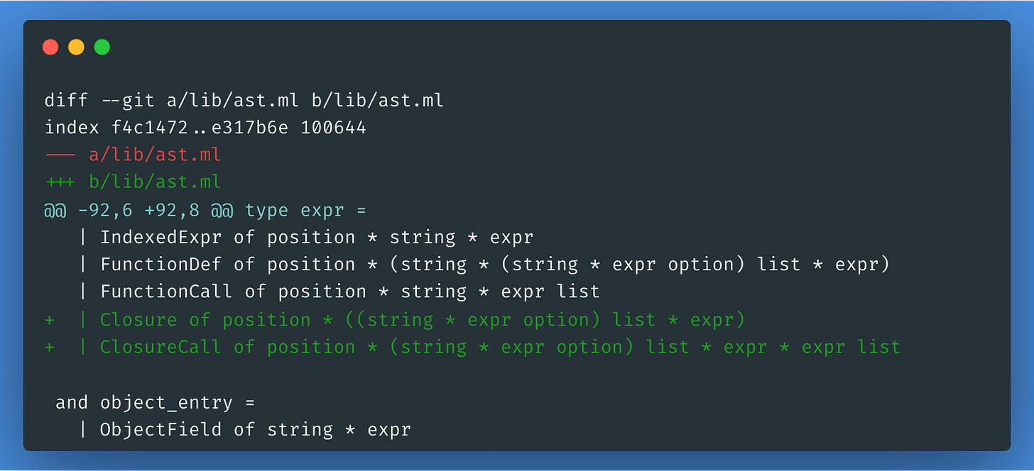Click the index f4c1472..e317b6e line
Viewport: 1034px width, 471px height.
(x=205, y=128)
